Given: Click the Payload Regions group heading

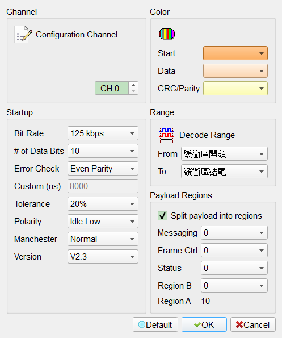Looking at the screenshot, I should pyautogui.click(x=181, y=195).
